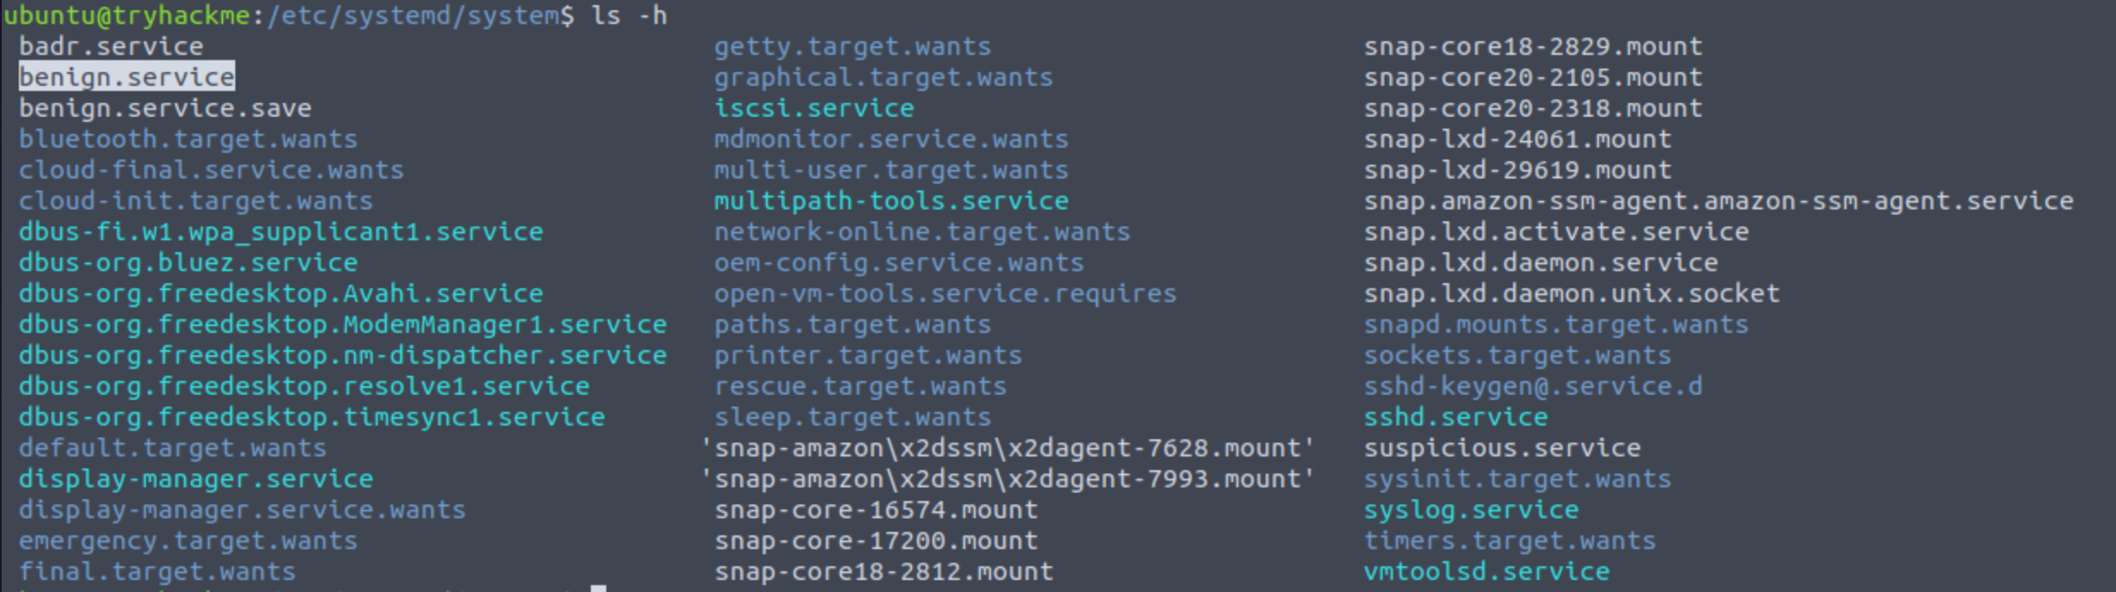2116x592 pixels.
Task: Click the bluetooth.target.wants directory
Action: click(x=187, y=139)
